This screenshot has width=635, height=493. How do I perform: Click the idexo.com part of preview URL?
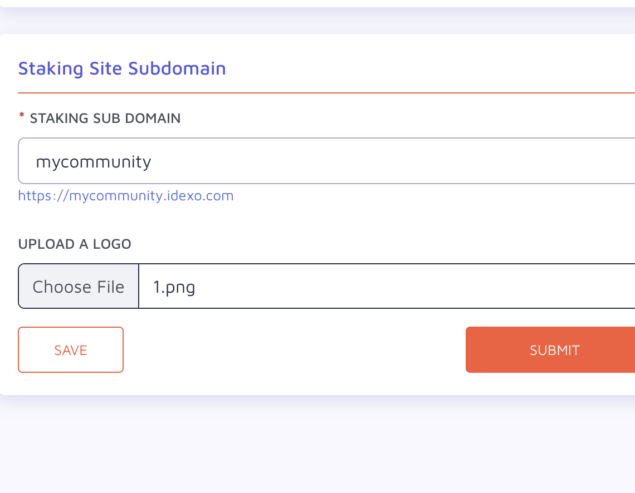[200, 196]
